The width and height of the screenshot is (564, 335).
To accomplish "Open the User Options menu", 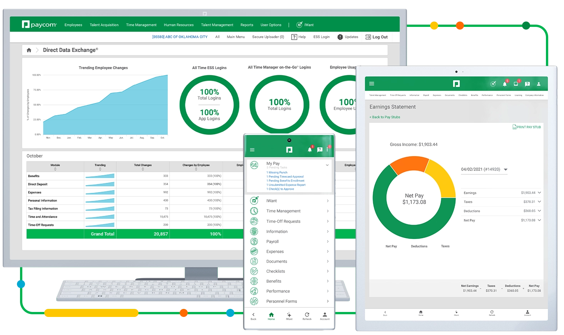I will click(271, 25).
